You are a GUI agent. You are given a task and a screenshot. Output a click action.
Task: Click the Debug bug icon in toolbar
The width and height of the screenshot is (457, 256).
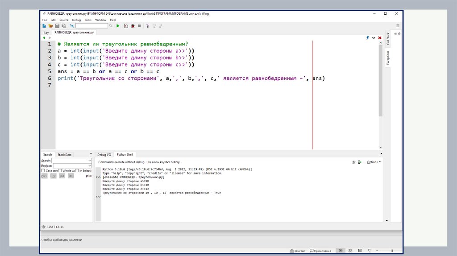tap(133, 26)
